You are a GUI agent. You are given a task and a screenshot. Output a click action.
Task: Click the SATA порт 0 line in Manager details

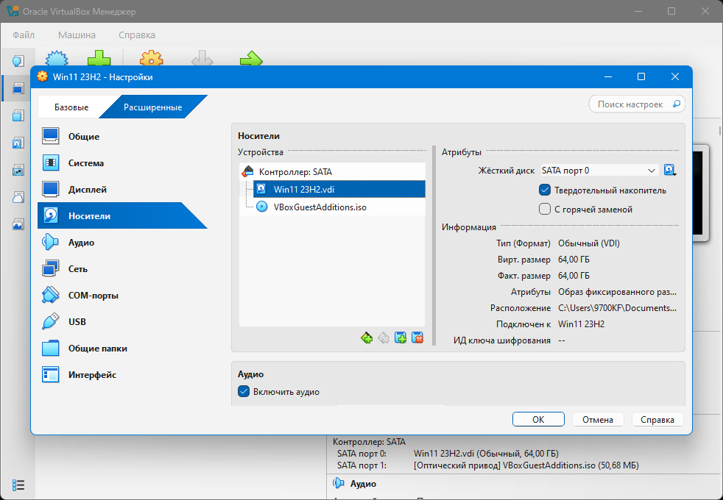448,454
